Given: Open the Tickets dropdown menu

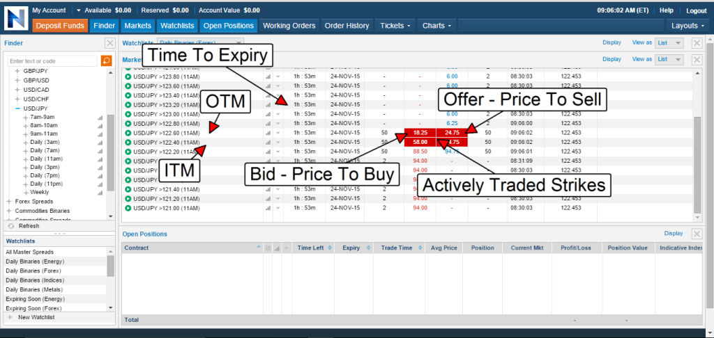Looking at the screenshot, I should (395, 26).
